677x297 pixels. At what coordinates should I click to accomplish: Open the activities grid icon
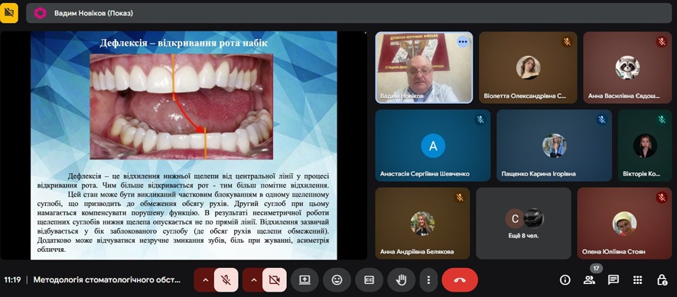point(638,279)
